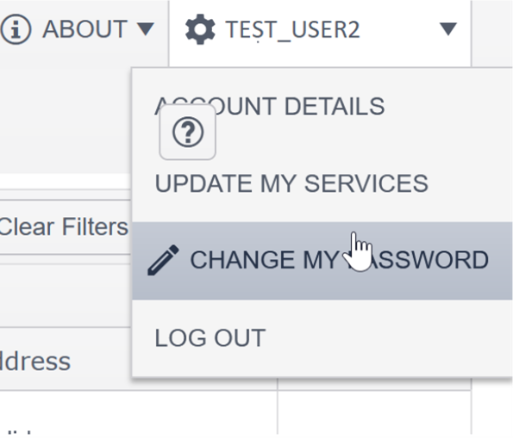Click the About info circle icon
This screenshot has height=439, width=513.
click(16, 29)
